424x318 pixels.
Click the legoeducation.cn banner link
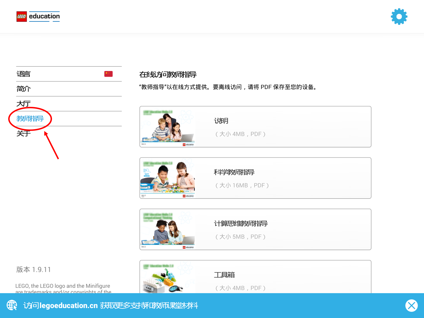pyautogui.click(x=69, y=306)
